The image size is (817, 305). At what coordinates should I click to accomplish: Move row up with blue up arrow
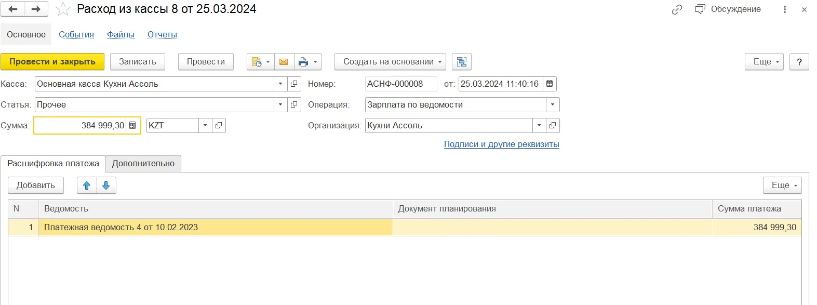87,185
